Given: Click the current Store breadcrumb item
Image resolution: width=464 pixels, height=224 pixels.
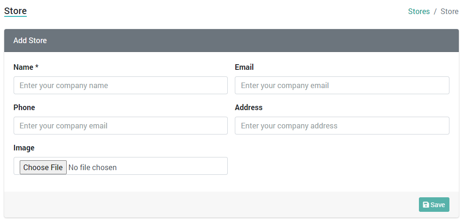Looking at the screenshot, I should pos(449,12).
